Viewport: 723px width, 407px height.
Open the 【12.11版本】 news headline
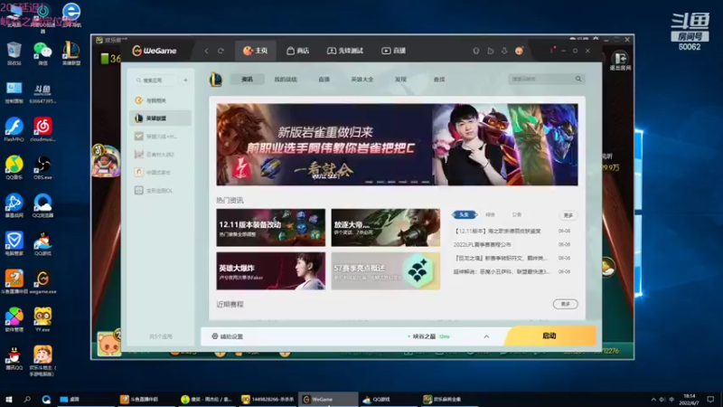[497, 231]
